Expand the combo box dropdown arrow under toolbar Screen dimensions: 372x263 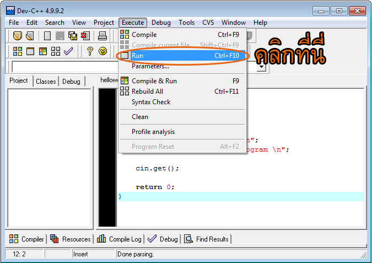[x=261, y=67]
